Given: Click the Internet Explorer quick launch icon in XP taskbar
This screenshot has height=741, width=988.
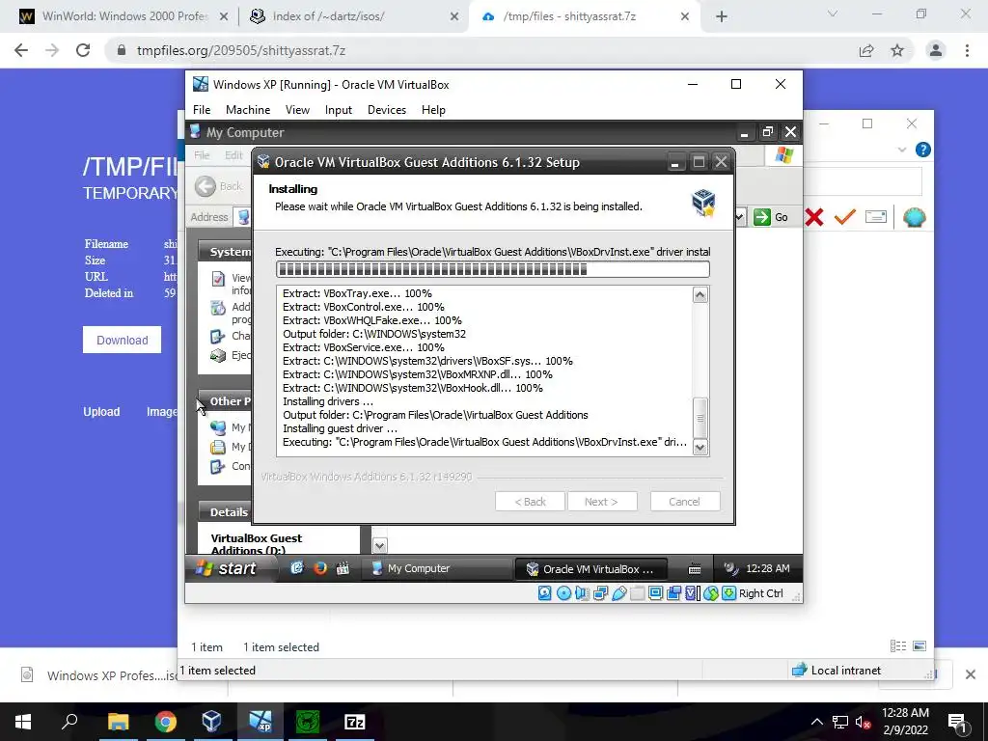Looking at the screenshot, I should (x=297, y=568).
